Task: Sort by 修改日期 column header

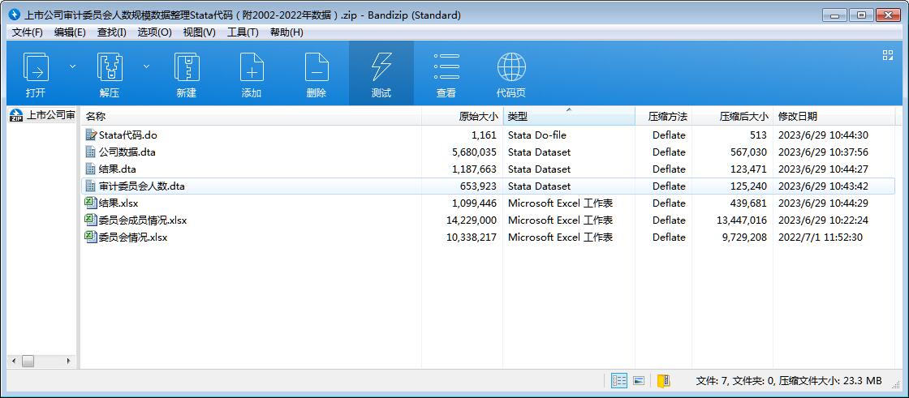Action: pyautogui.click(x=834, y=117)
